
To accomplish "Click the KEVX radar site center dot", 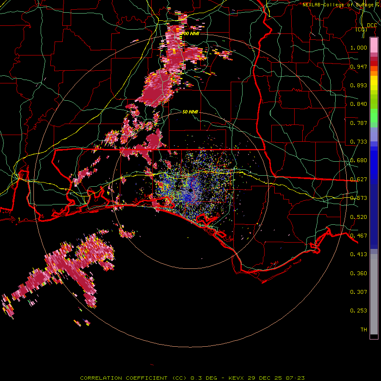I will (x=190, y=190).
